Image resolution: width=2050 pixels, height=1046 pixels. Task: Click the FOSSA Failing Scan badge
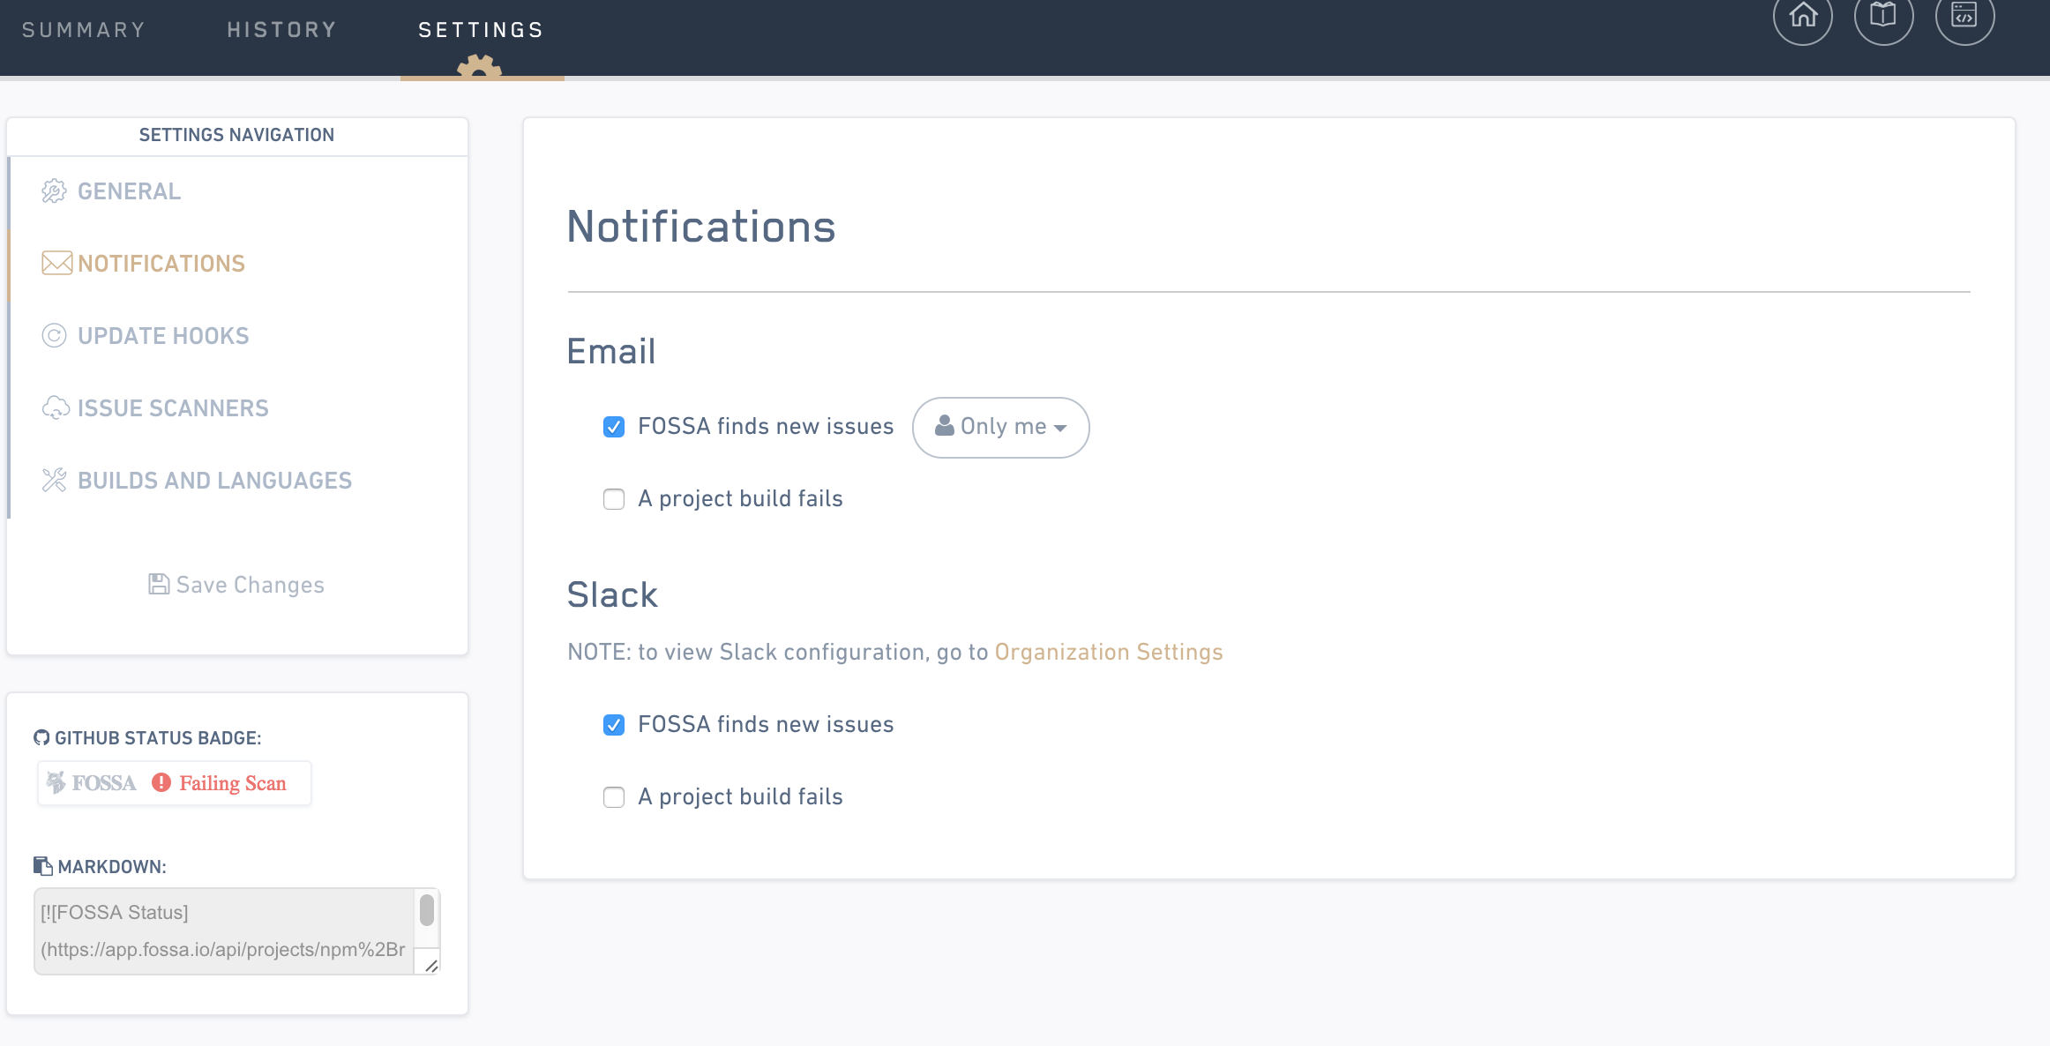point(175,783)
